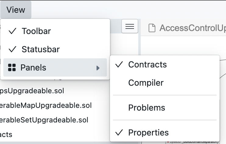Disable the Contracts panel
The image size is (226, 144).
point(165,64)
